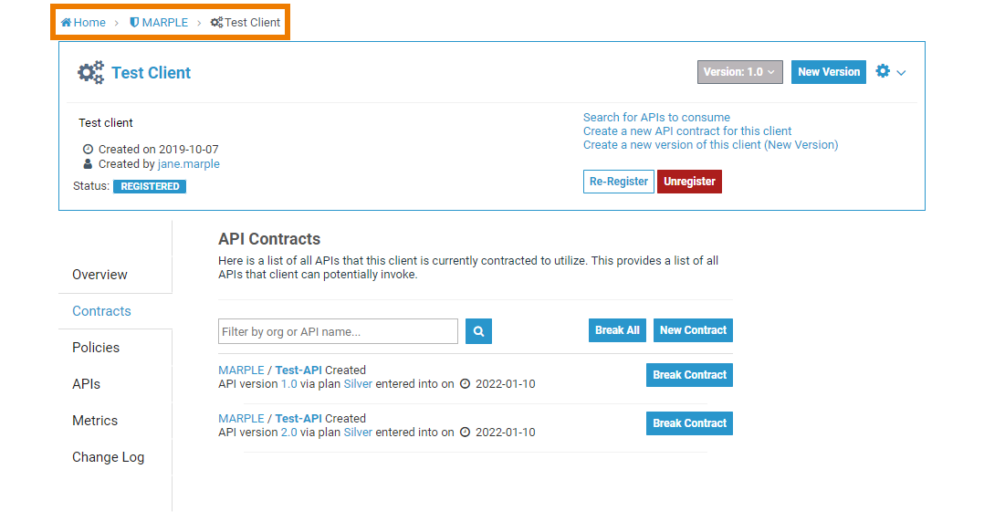
Task: Click the API Contracts heading
Action: coord(269,239)
